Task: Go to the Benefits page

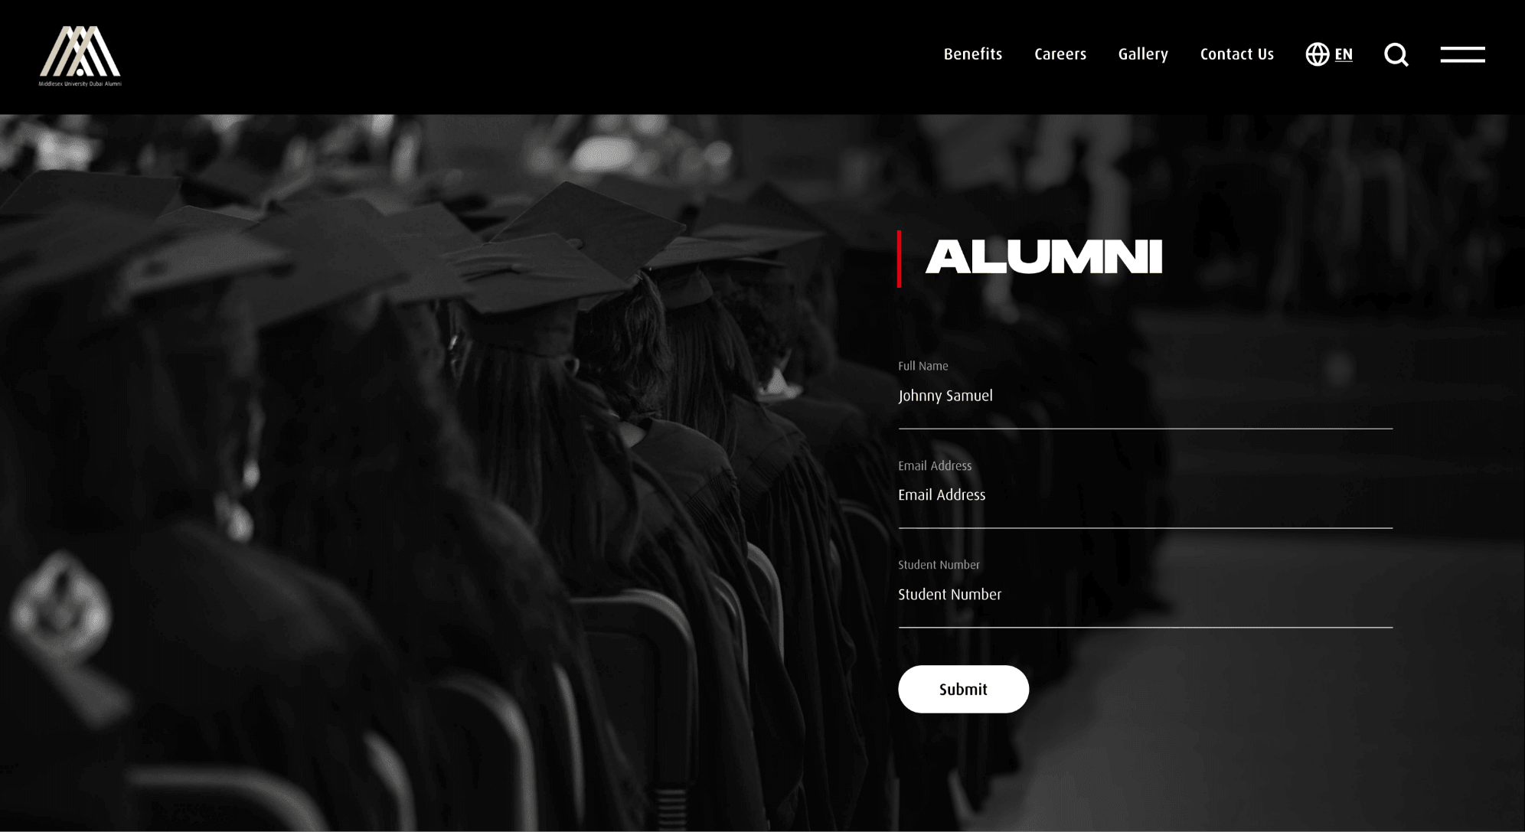Action: point(972,54)
